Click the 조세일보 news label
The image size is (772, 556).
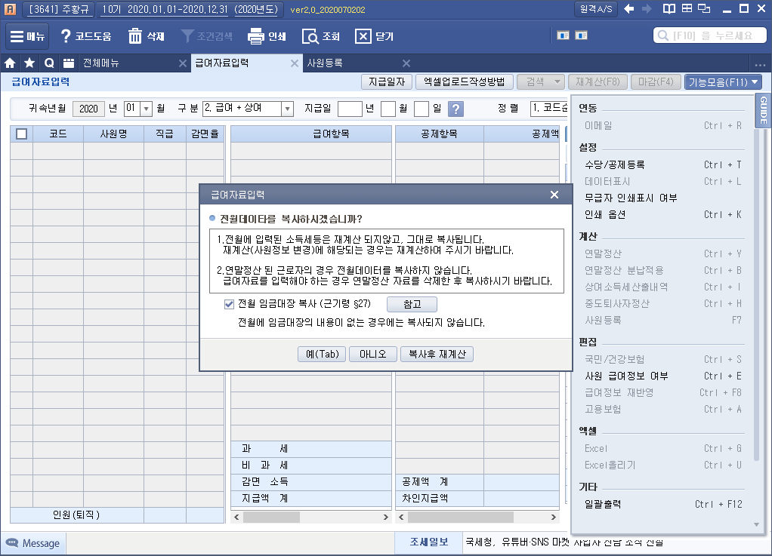pos(429,542)
